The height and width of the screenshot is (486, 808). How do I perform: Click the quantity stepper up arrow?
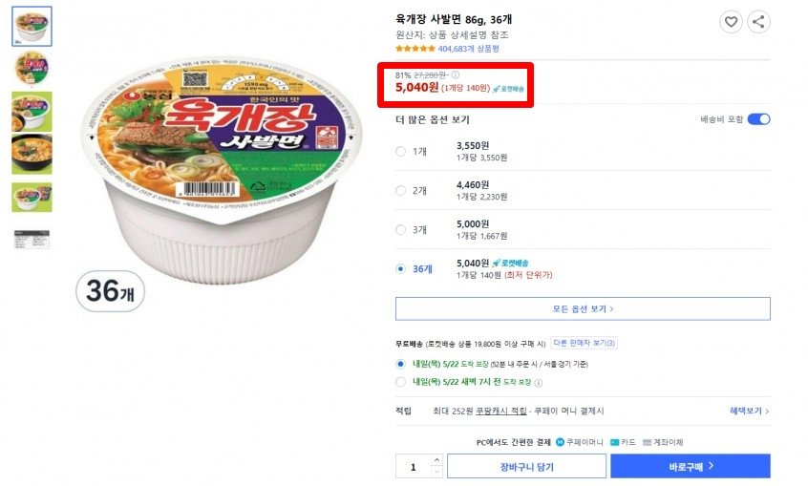tap(436, 460)
